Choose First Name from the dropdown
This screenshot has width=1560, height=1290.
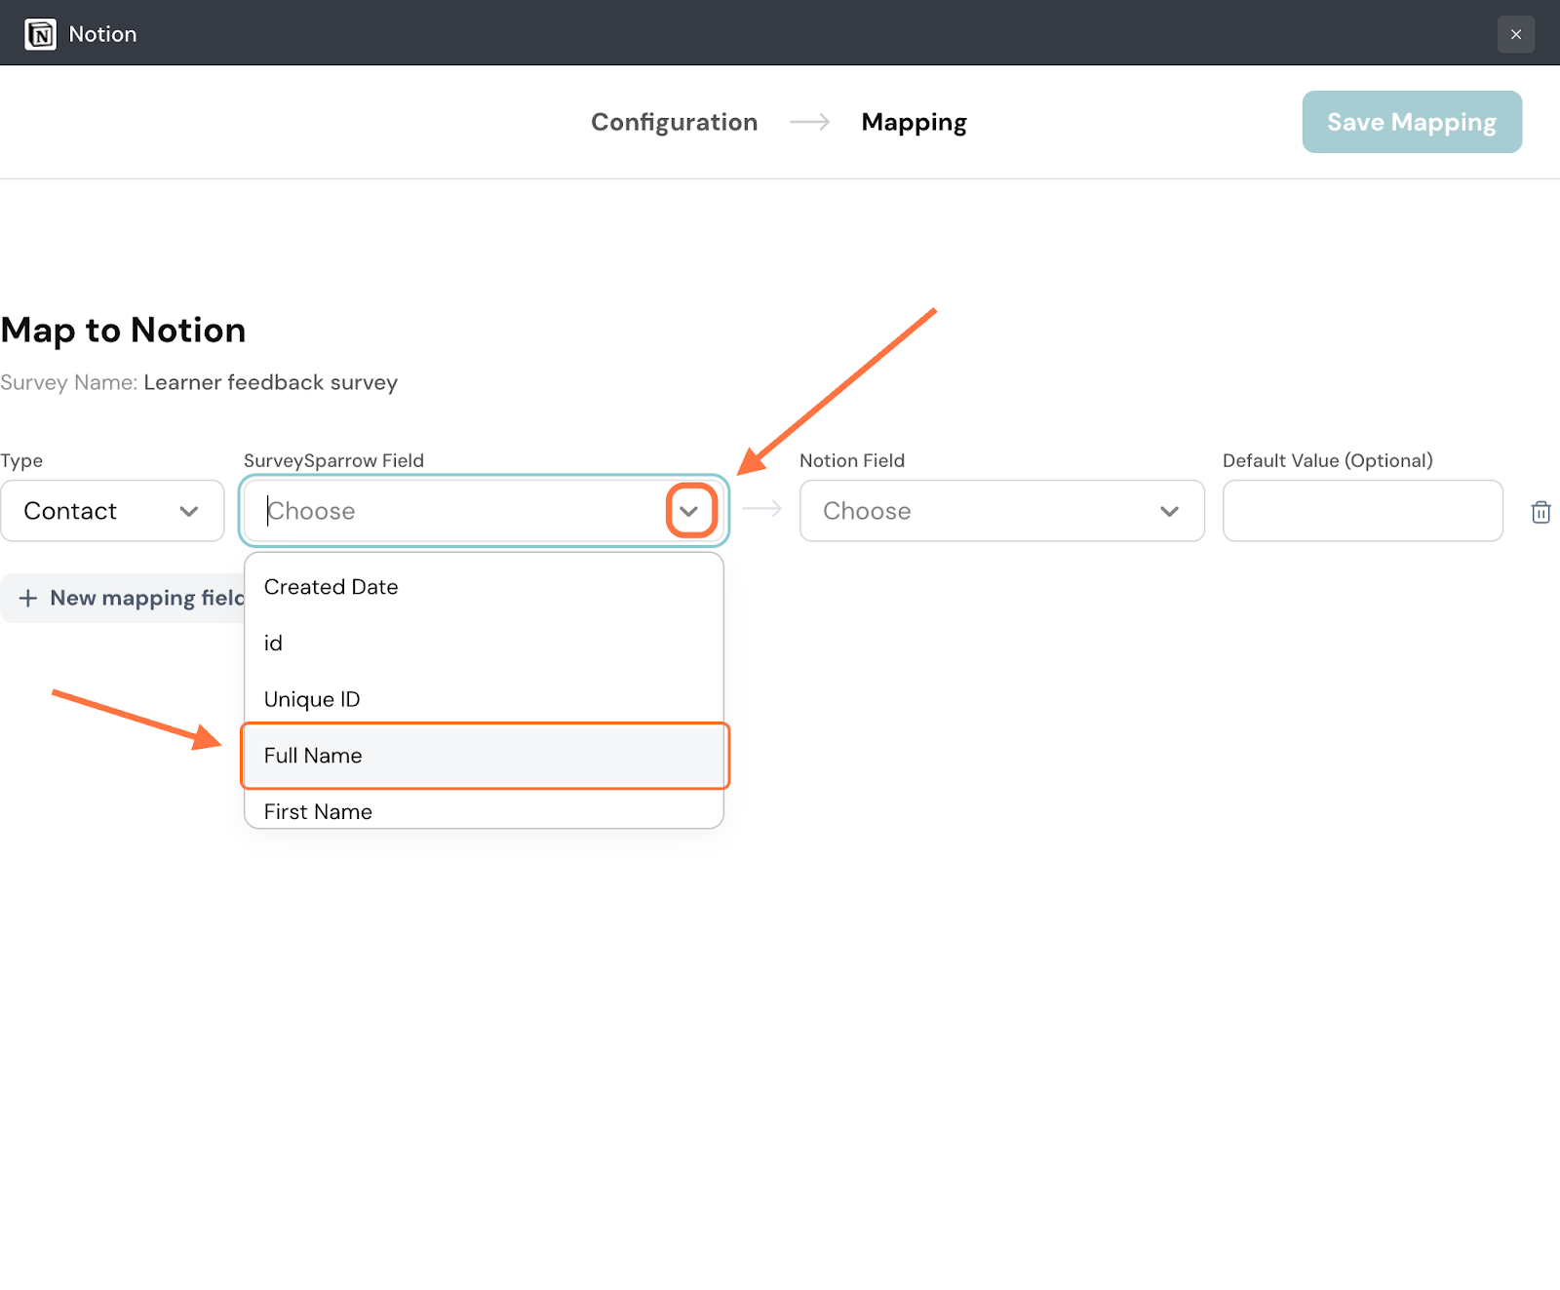tap(318, 811)
